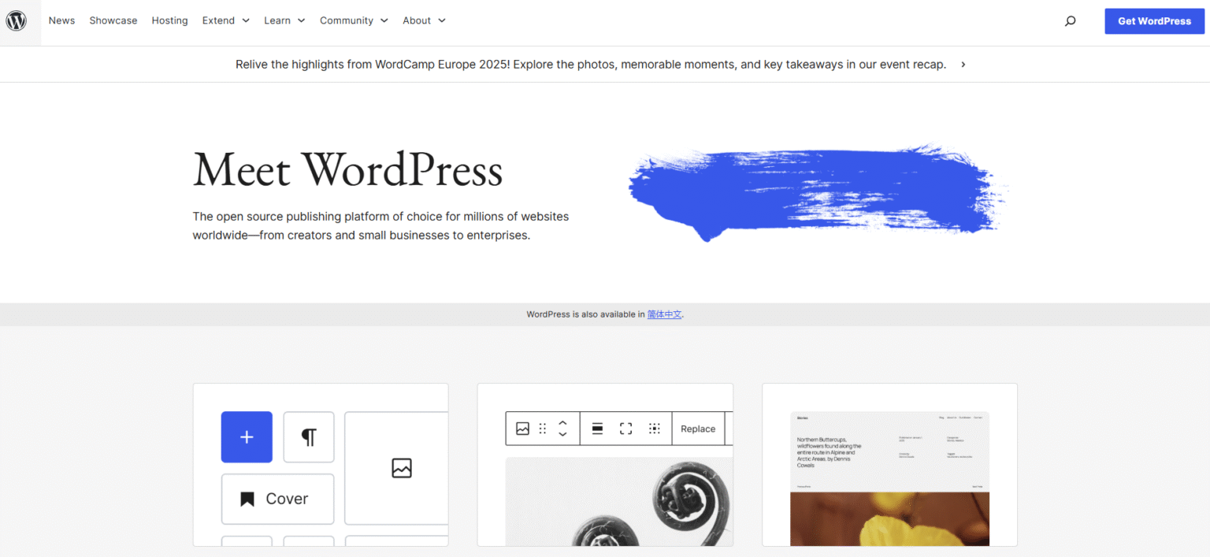Screen dimensions: 1210x557
Task: Click the align icon in block toolbar
Action: pyautogui.click(x=598, y=429)
